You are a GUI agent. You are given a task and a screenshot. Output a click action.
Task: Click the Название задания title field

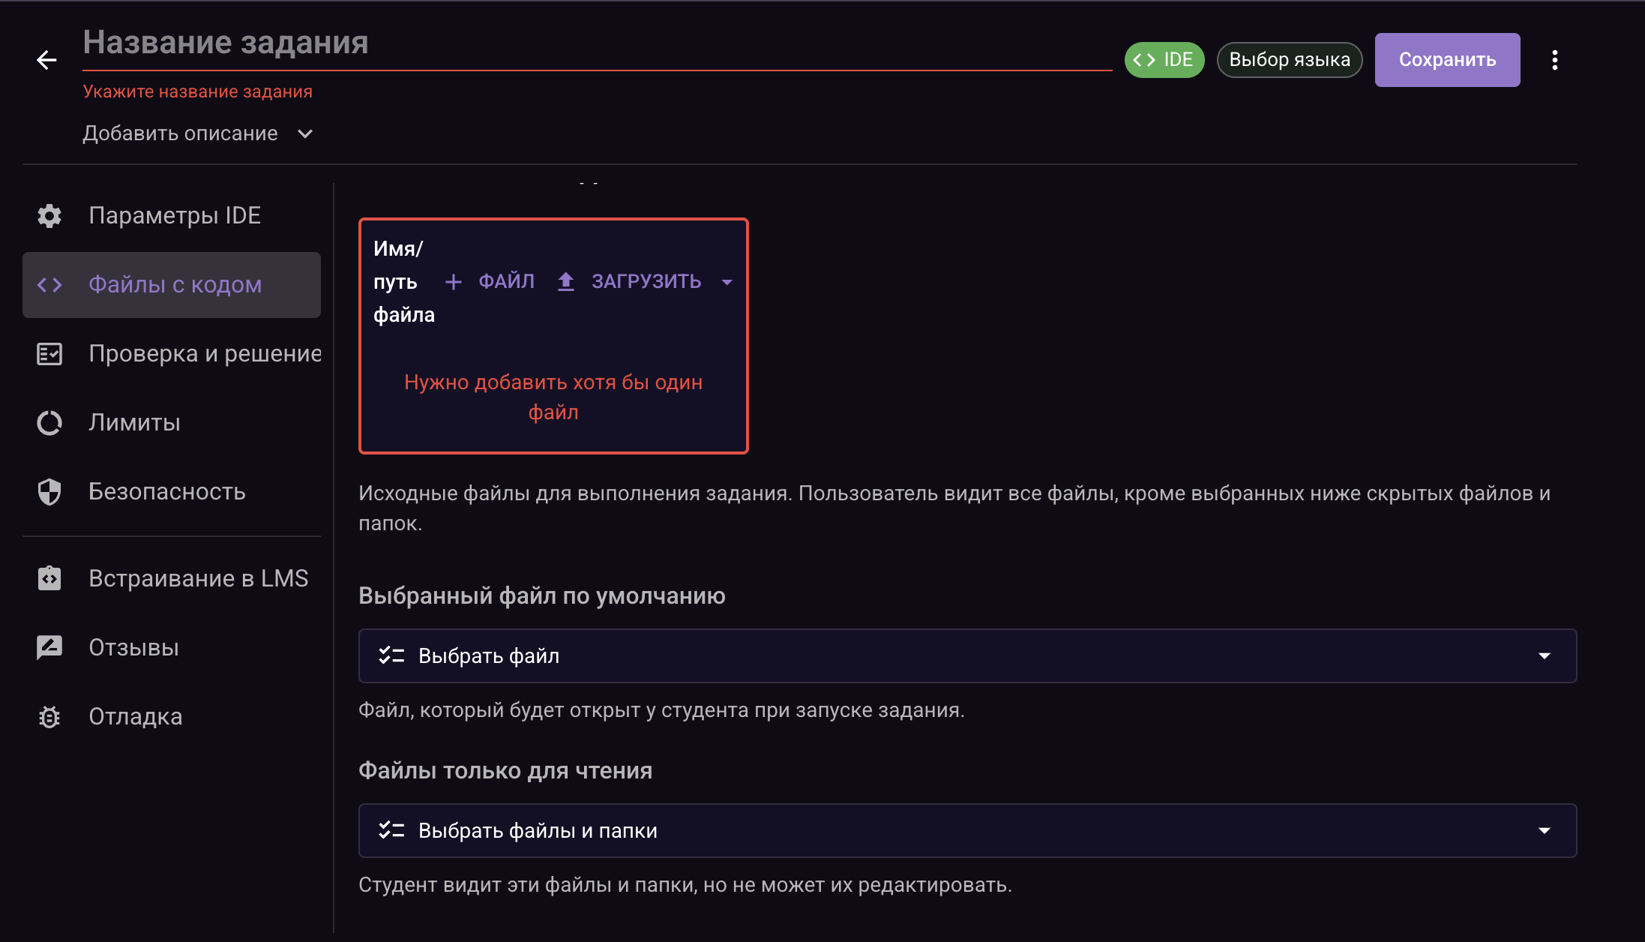coord(597,43)
